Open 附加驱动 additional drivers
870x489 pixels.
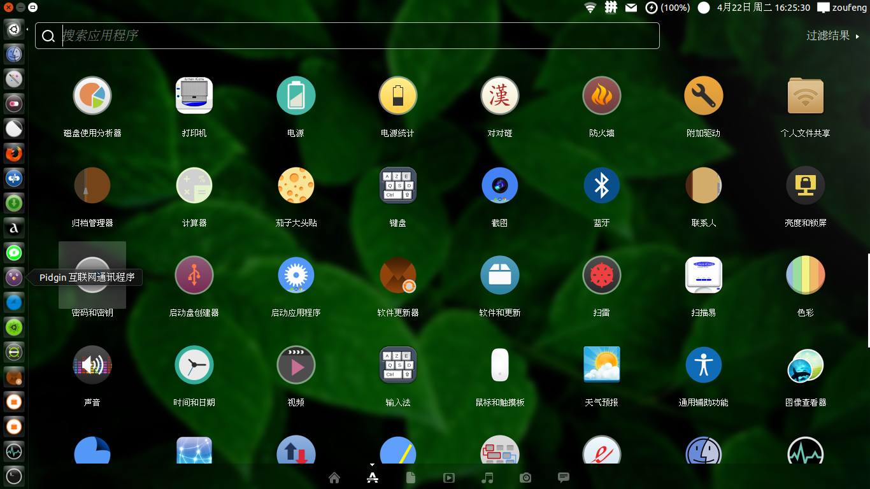pos(704,96)
